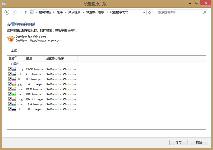Select the IFF Image description text

point(33,79)
